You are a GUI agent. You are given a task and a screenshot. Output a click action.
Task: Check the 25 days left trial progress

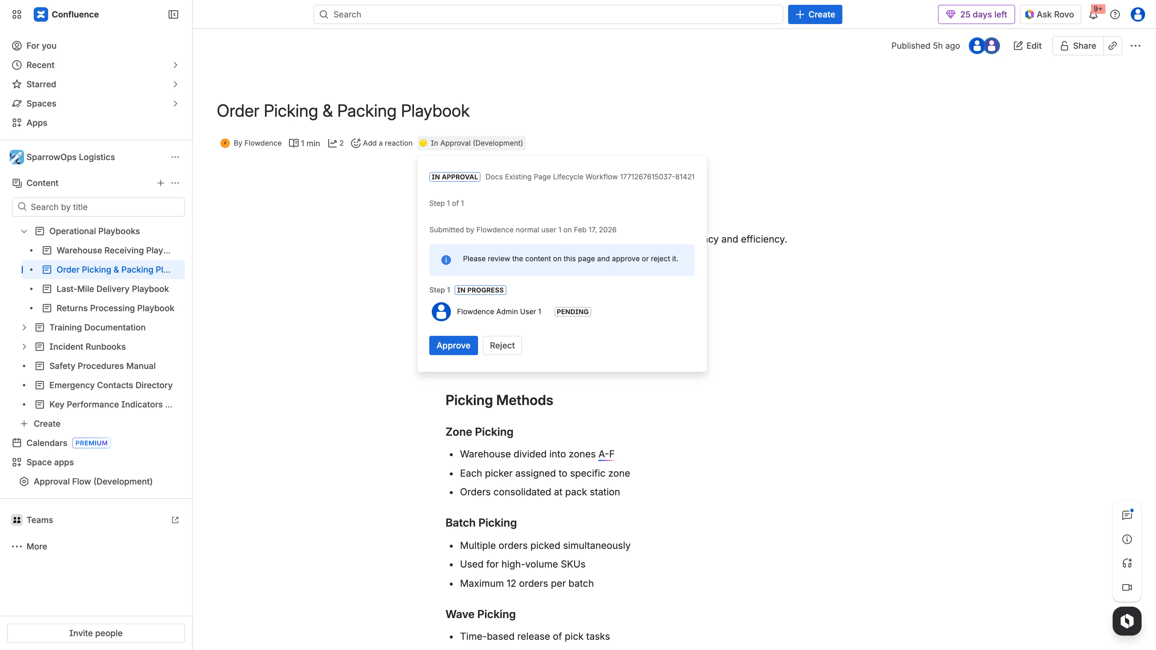(976, 14)
